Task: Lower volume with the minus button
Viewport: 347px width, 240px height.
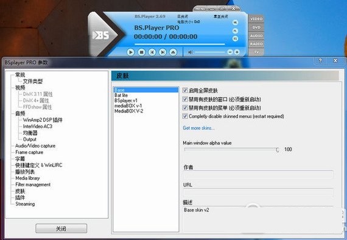Action: click(x=230, y=52)
